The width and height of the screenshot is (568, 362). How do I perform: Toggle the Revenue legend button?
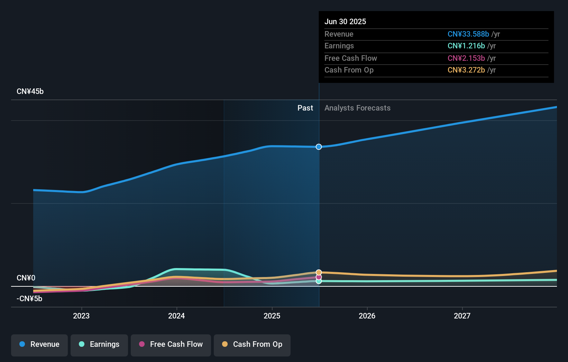39,345
